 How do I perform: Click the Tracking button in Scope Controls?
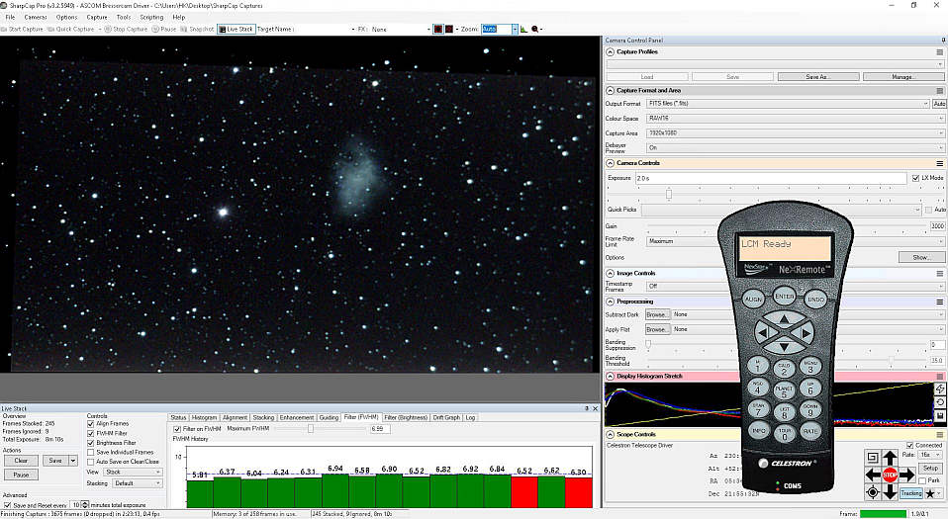tap(911, 493)
